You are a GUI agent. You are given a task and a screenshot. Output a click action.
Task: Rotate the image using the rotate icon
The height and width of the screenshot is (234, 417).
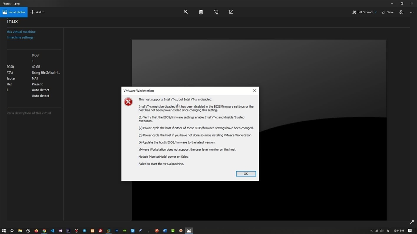(x=216, y=12)
